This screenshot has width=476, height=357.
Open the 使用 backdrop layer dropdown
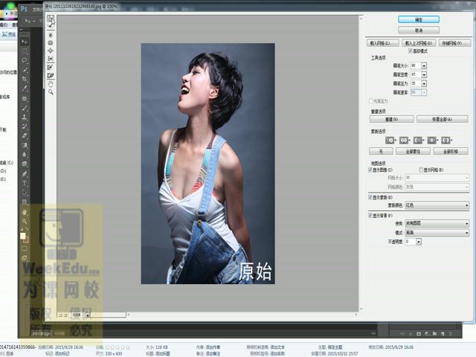point(437,223)
